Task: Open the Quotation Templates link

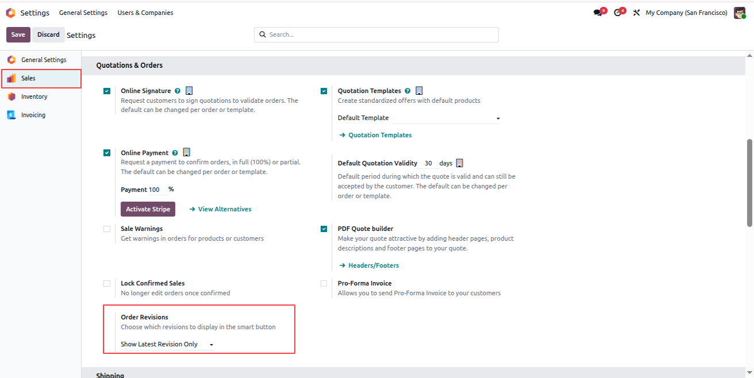Action: [380, 135]
